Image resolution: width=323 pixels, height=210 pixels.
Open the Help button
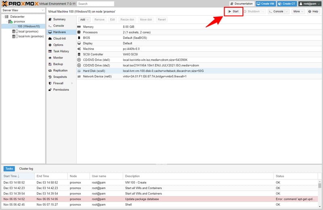(x=313, y=12)
